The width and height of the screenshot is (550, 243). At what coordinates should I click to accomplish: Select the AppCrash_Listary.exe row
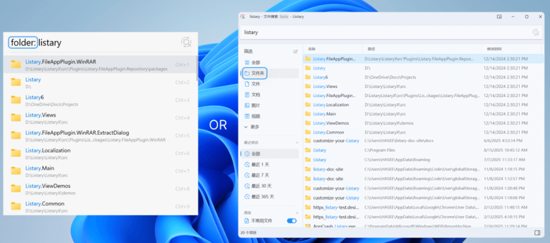coord(423,226)
